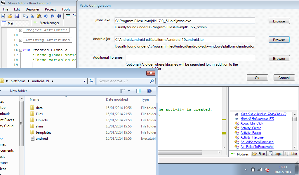Click the Open project folder icon

click(10, 16)
